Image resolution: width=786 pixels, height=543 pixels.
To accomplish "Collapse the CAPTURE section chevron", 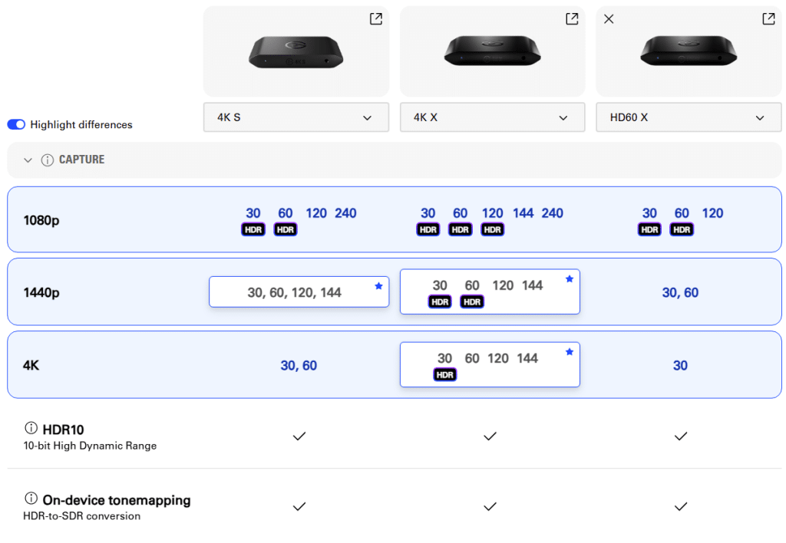I will [x=28, y=160].
